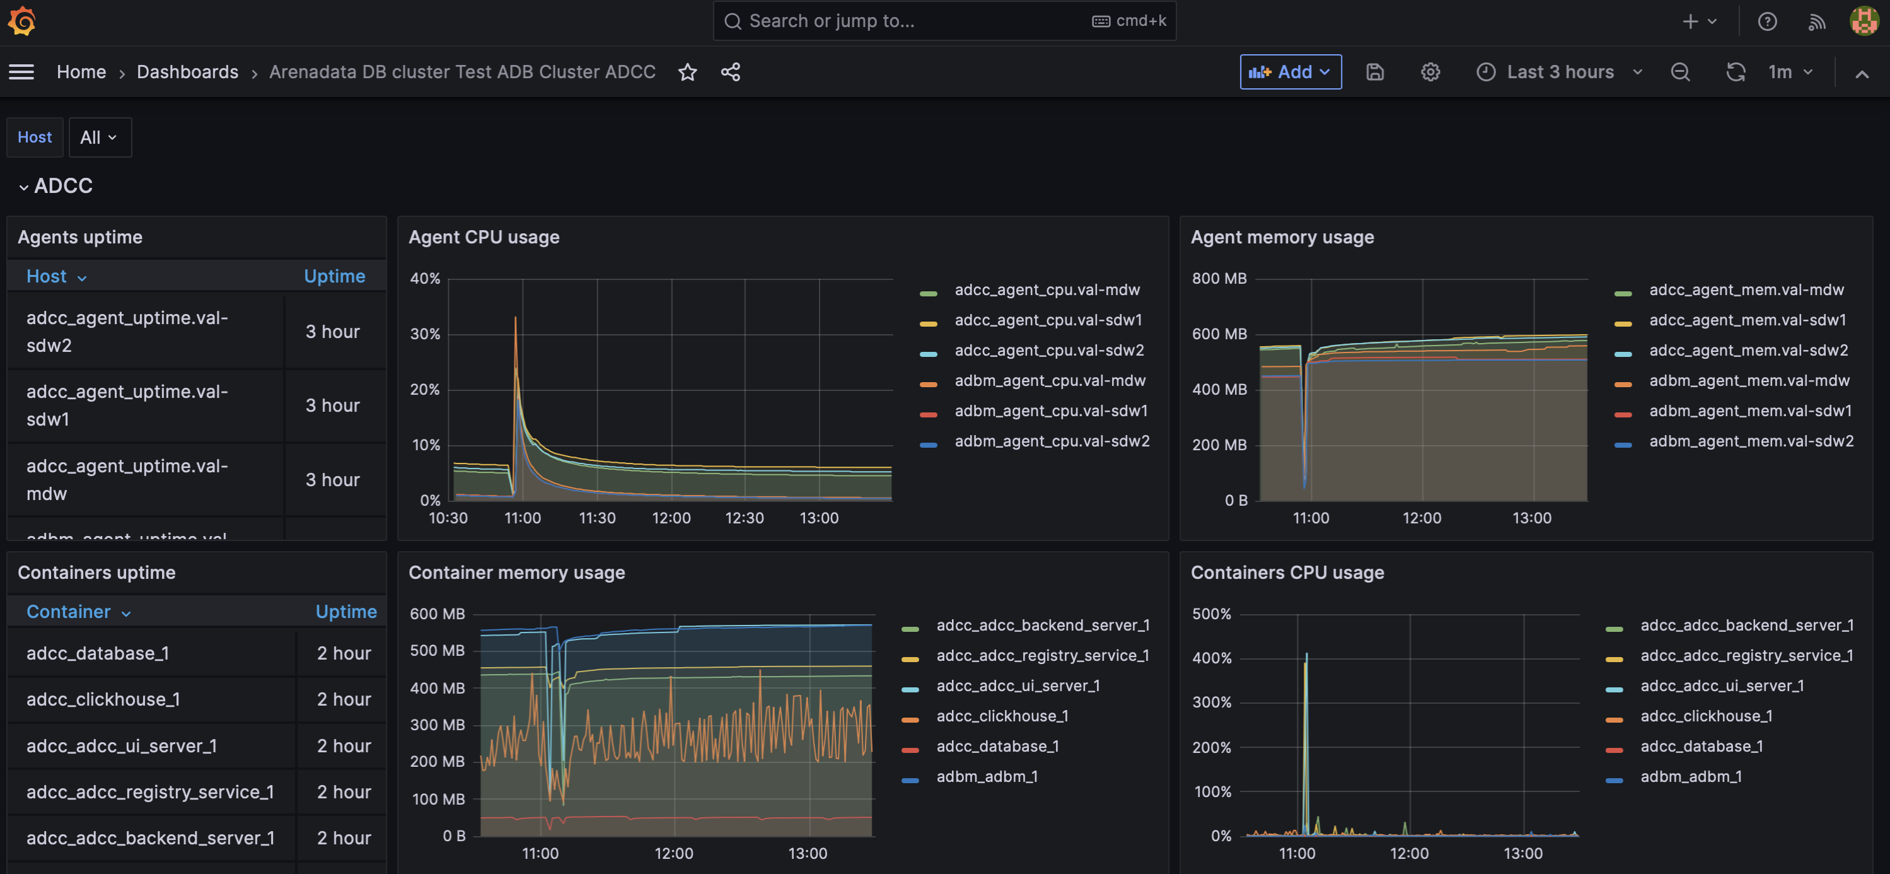Refresh the dashboard now

click(x=1735, y=72)
